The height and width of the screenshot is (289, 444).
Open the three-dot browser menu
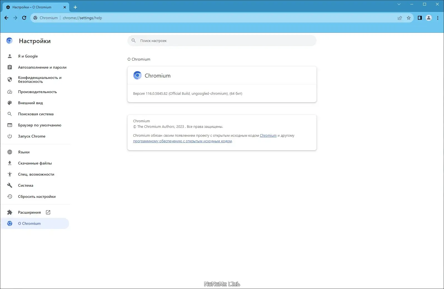pyautogui.click(x=438, y=18)
